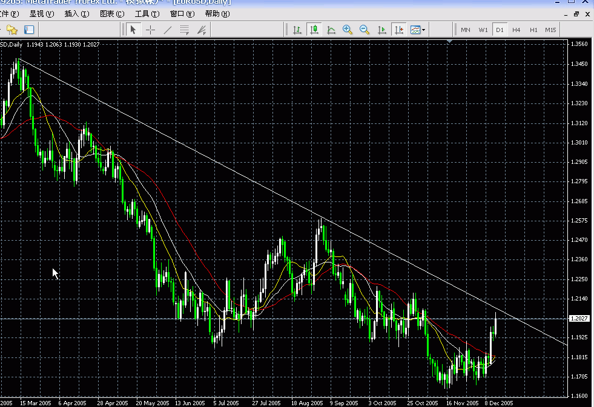
Task: Select the MN monthly timeframe
Action: click(x=466, y=30)
